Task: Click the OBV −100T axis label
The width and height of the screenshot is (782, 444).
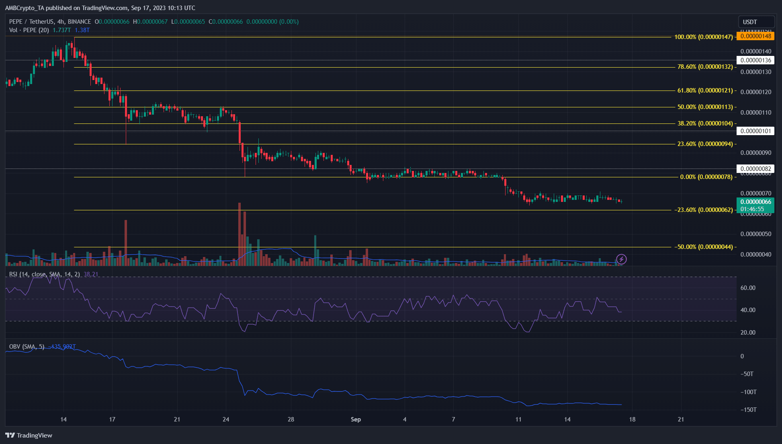Action: [x=749, y=392]
